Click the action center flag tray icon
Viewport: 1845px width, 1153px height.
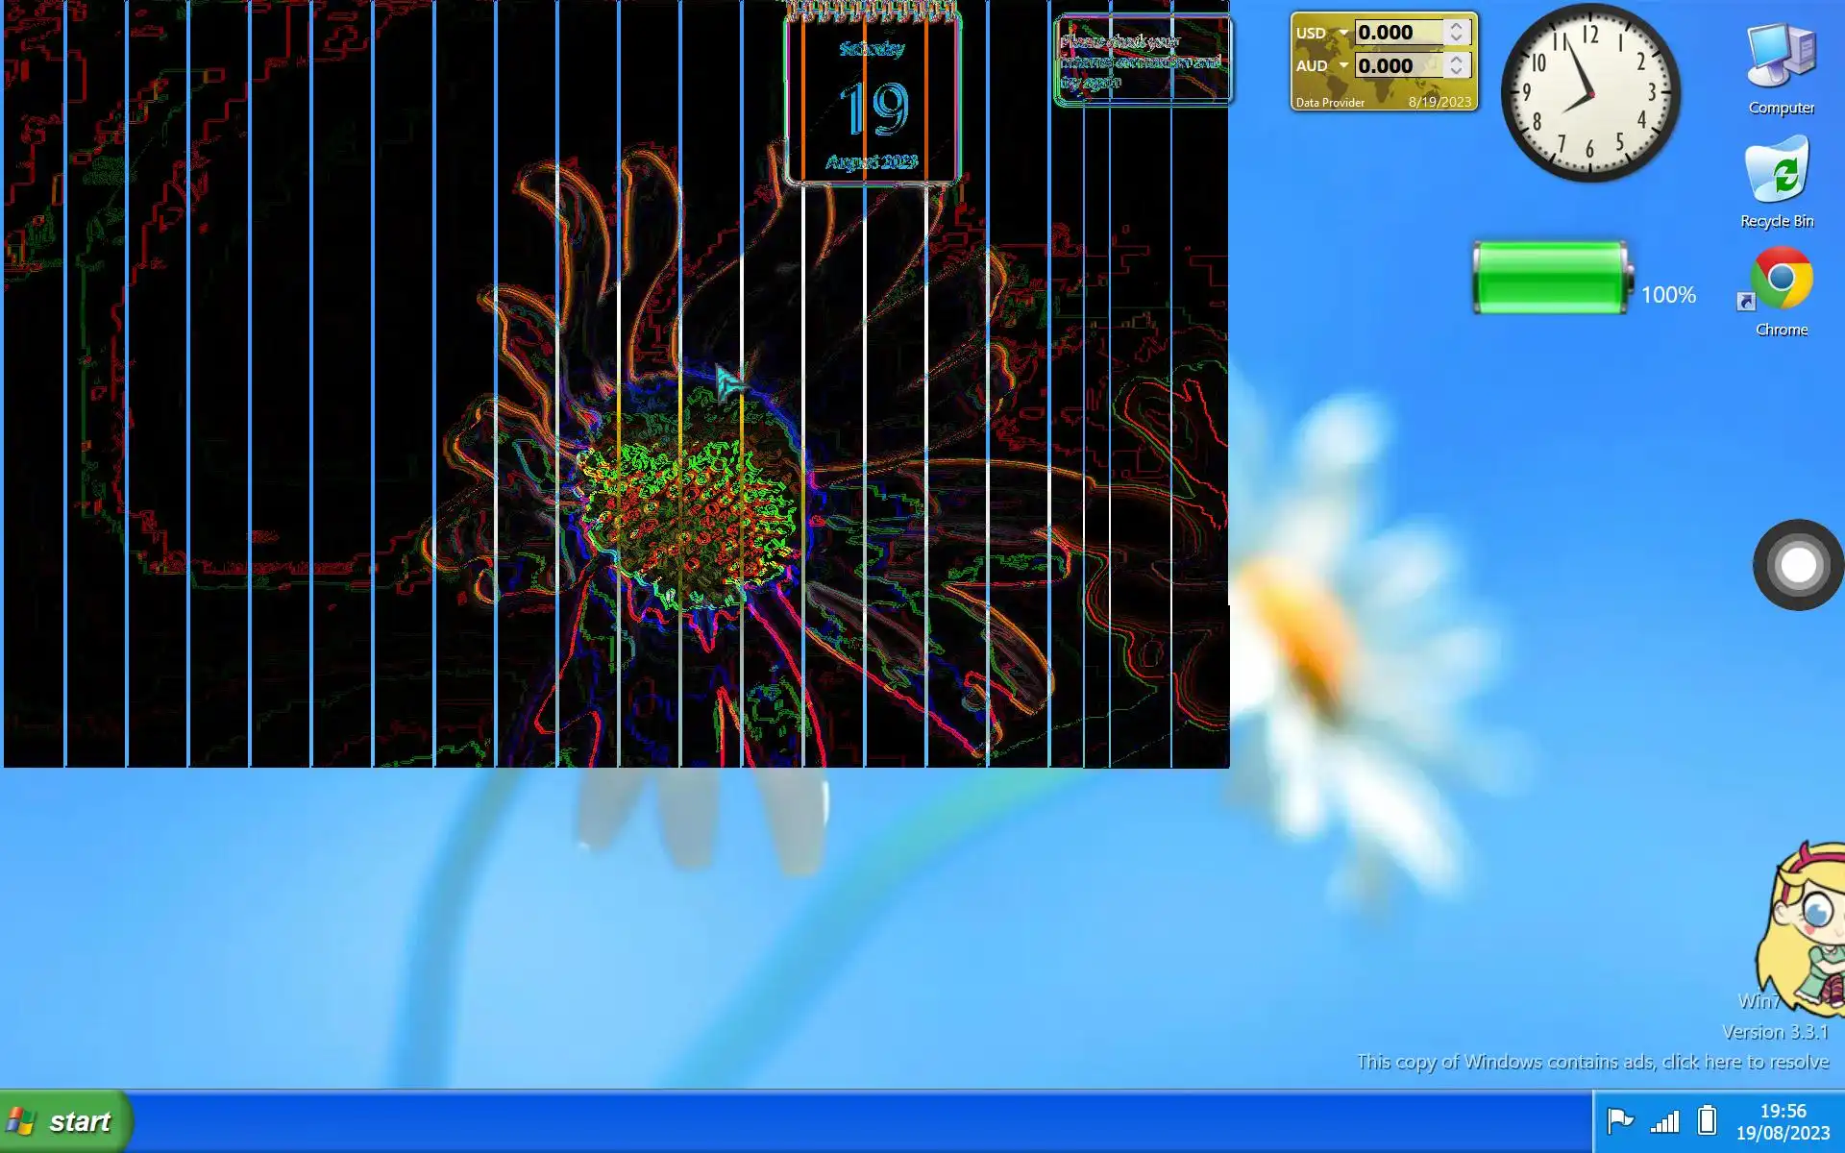pos(1620,1120)
